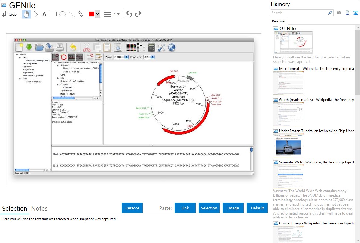
Task: Collapse the Misc. tree node in GENtle
Action: pos(20,79)
